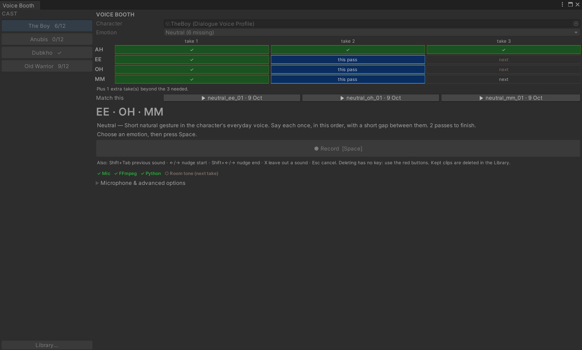The image size is (582, 350).
Task: Play the neutral_mm_01 reference clip
Action: click(511, 98)
